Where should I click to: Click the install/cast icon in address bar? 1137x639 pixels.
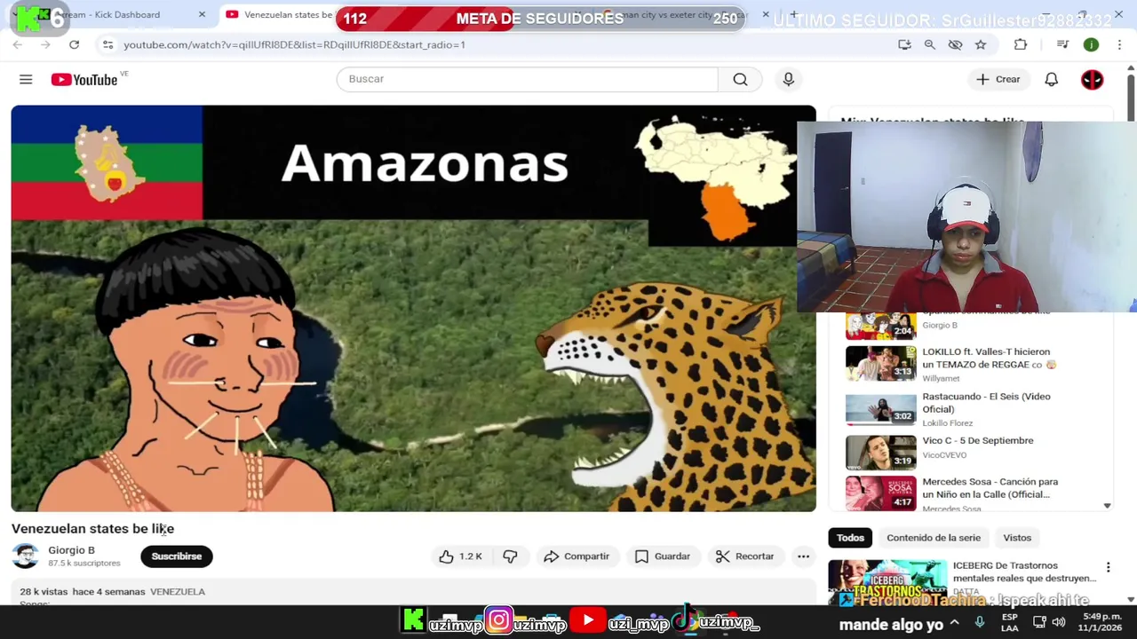tap(904, 44)
